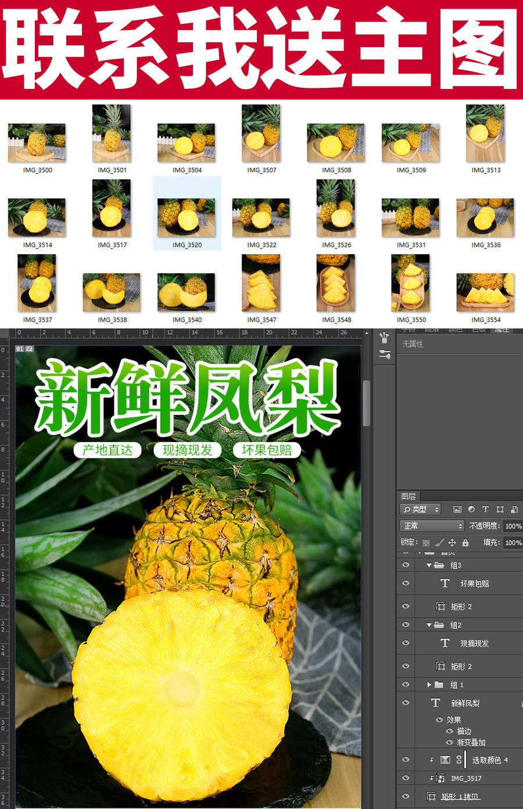Screen dimensions: 523x809
Task: Click scroll up arrow beside canvas
Action: 367,334
